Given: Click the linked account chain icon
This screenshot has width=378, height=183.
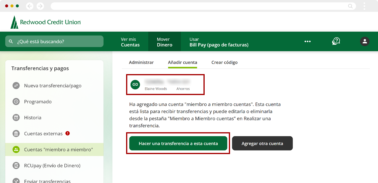Looking at the screenshot, I should [x=135, y=85].
